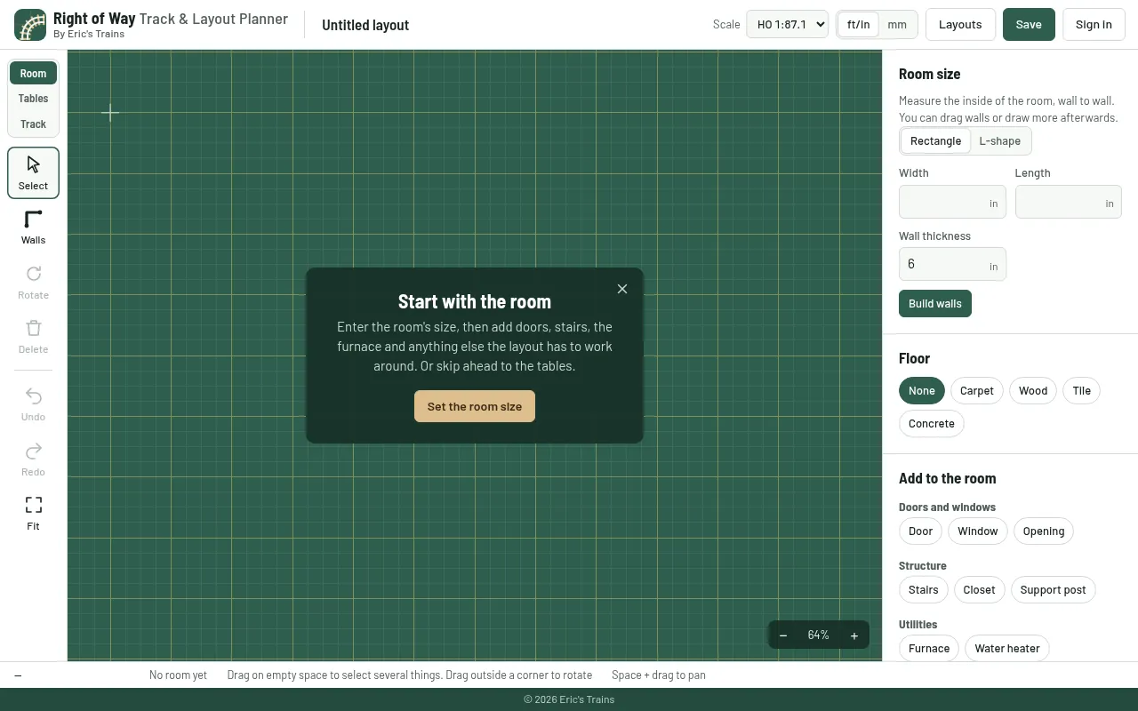The image size is (1138, 711).
Task: Click Set the room size button
Action: 475,407
